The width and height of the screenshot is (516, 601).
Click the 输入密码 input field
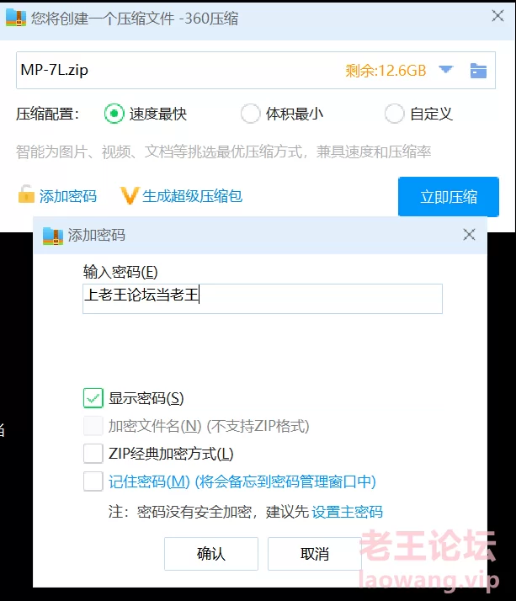(x=263, y=299)
